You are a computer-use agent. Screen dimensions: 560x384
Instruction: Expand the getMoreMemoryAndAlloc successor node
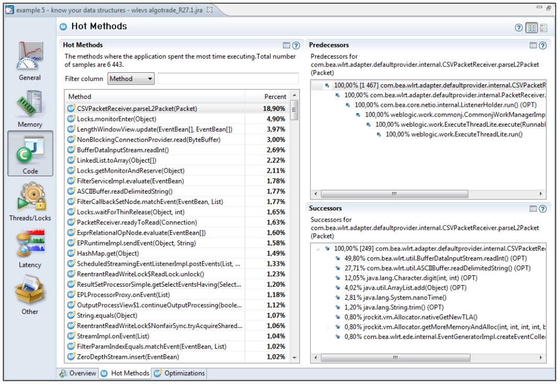pos(328,327)
